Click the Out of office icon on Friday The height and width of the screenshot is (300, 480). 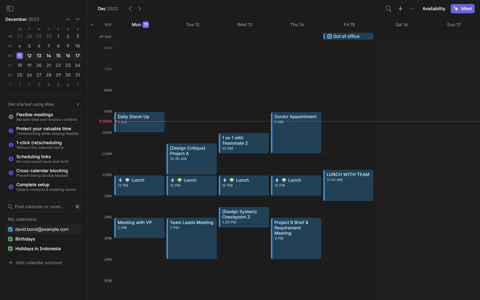click(329, 36)
